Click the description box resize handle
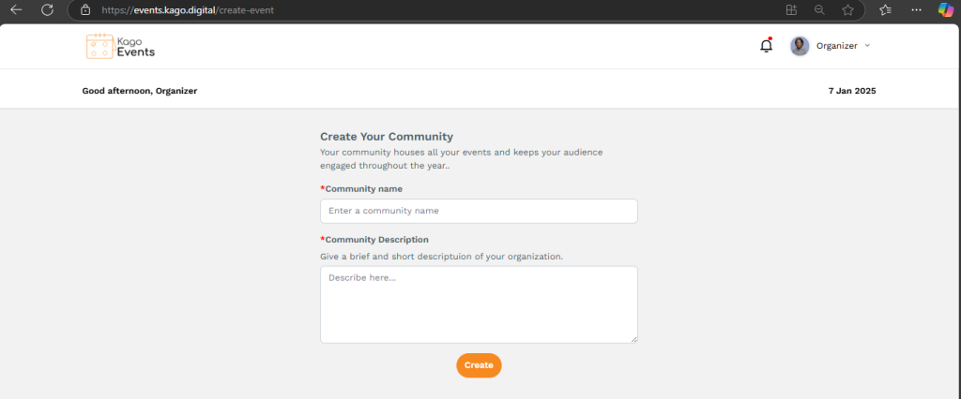Viewport: 961px width, 399px height. pos(633,339)
